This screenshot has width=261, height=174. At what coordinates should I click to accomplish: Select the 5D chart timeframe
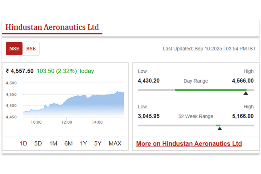[38, 143]
